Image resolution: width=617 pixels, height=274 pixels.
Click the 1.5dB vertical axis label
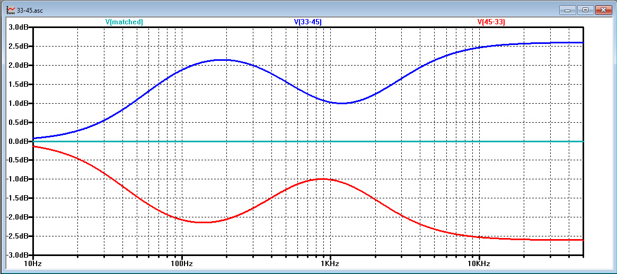(18, 85)
